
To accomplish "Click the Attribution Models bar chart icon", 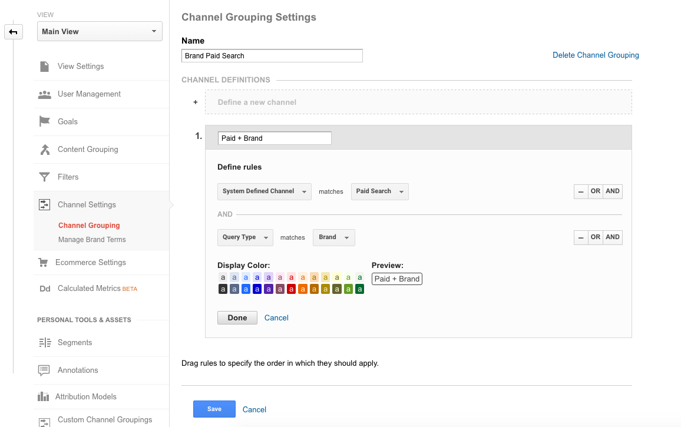I will [44, 397].
